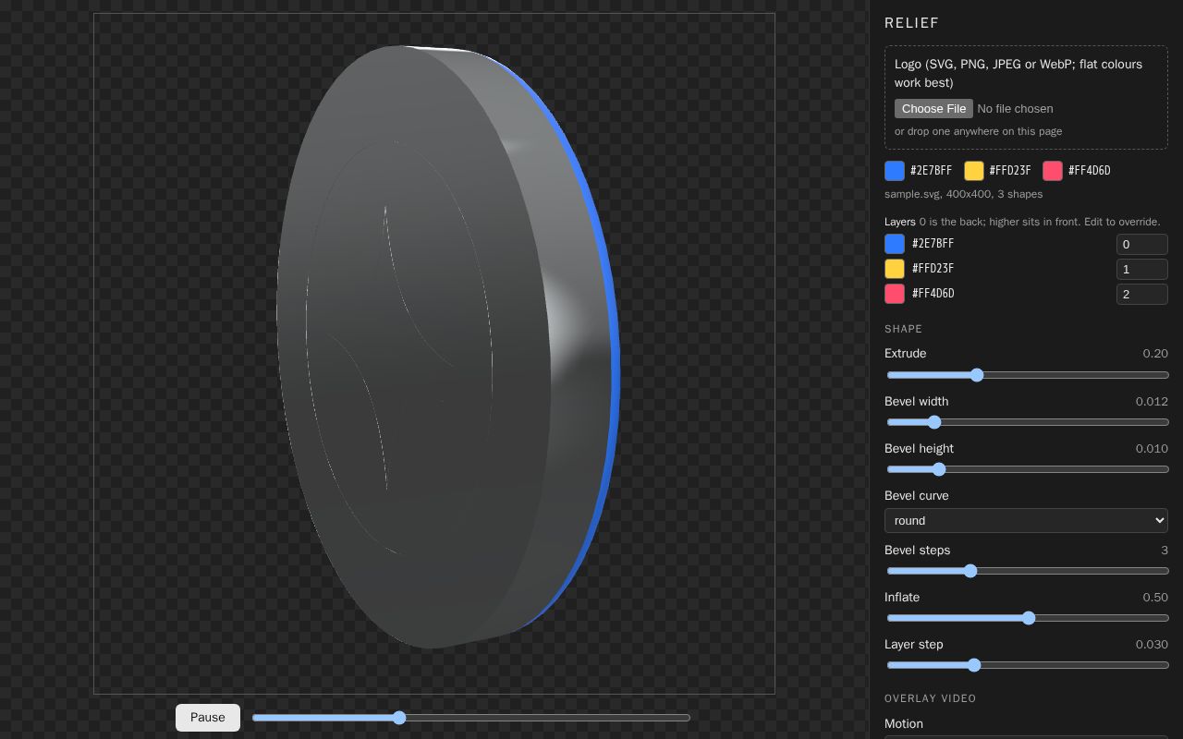Click the 3D coin preview canvas
Viewport: 1183px width, 739px height.
tap(434, 354)
